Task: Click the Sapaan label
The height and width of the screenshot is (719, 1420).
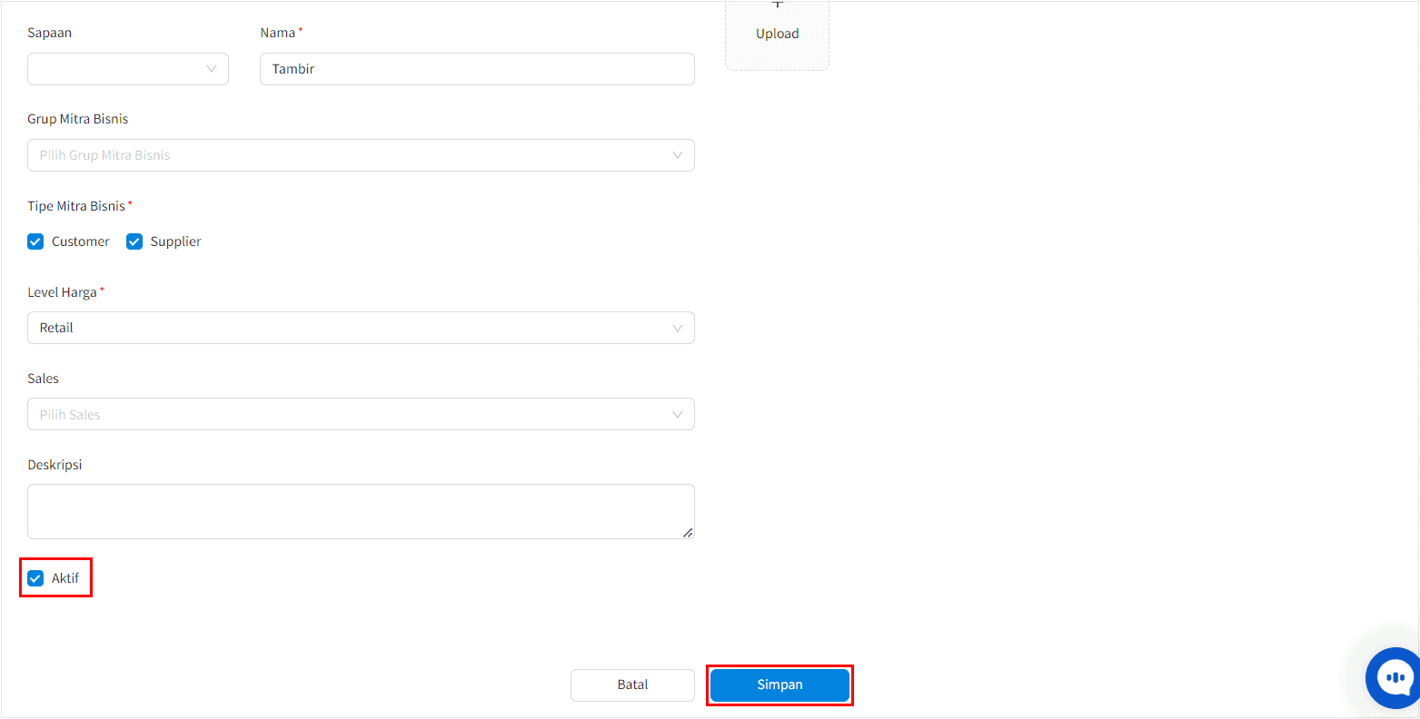Action: (x=50, y=33)
